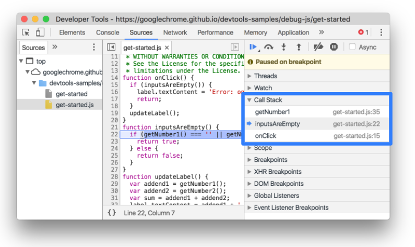
Task: Expand the Event Listener Breakpoints section
Action: click(x=316, y=207)
